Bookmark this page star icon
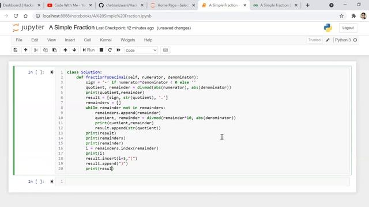Image resolution: width=369 pixels, height=207 pixels. pyautogui.click(x=341, y=16)
